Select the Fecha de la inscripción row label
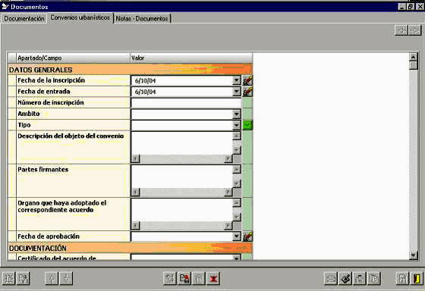425x291 pixels. [52, 80]
